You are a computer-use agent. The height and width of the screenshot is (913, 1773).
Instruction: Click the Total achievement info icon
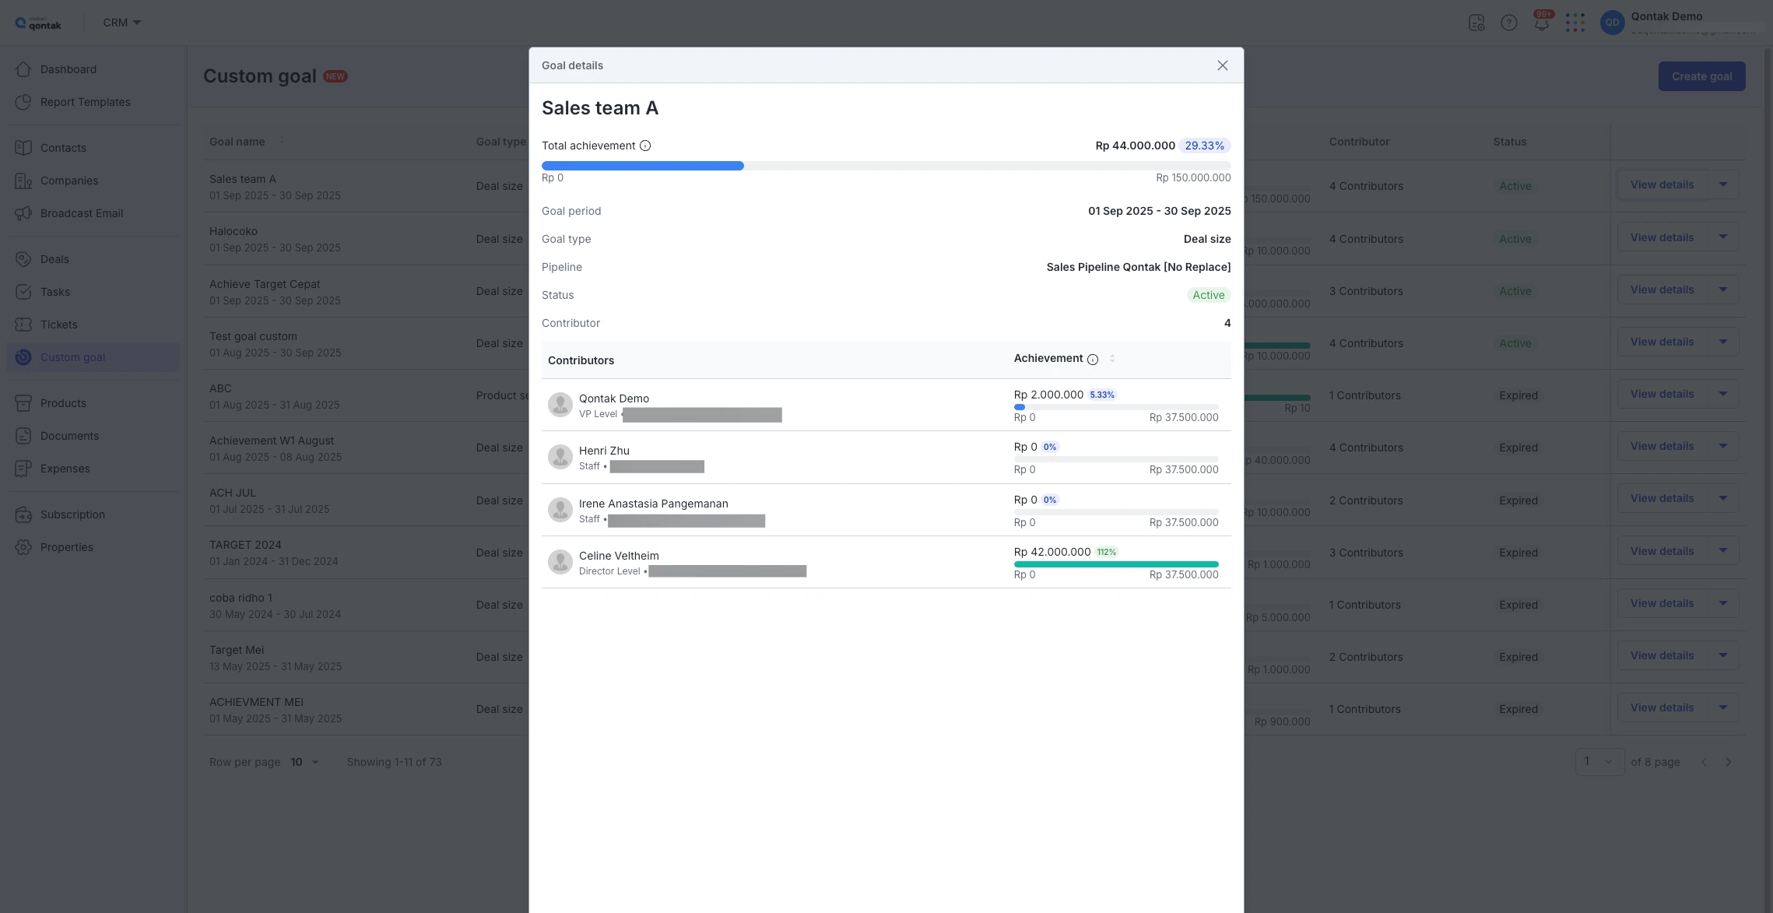coord(644,145)
